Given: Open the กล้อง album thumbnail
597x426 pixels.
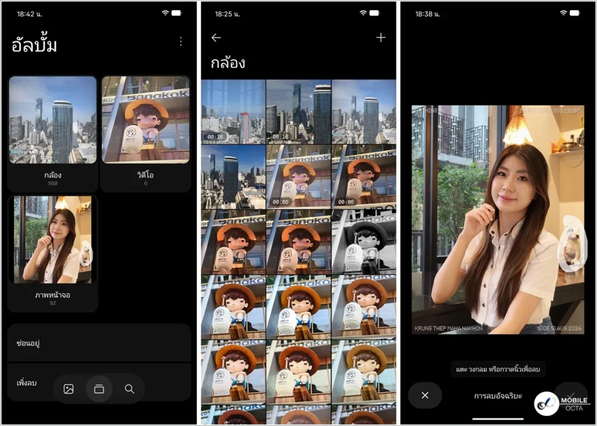Looking at the screenshot, I should click(x=52, y=120).
